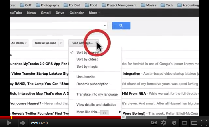Open the For Dad bookmarks folder
This screenshot has width=209, height=127.
pos(72,5)
